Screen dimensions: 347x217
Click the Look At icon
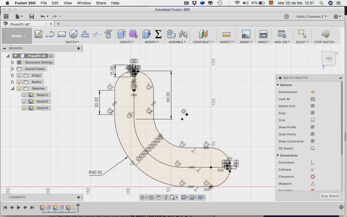pos(313,99)
